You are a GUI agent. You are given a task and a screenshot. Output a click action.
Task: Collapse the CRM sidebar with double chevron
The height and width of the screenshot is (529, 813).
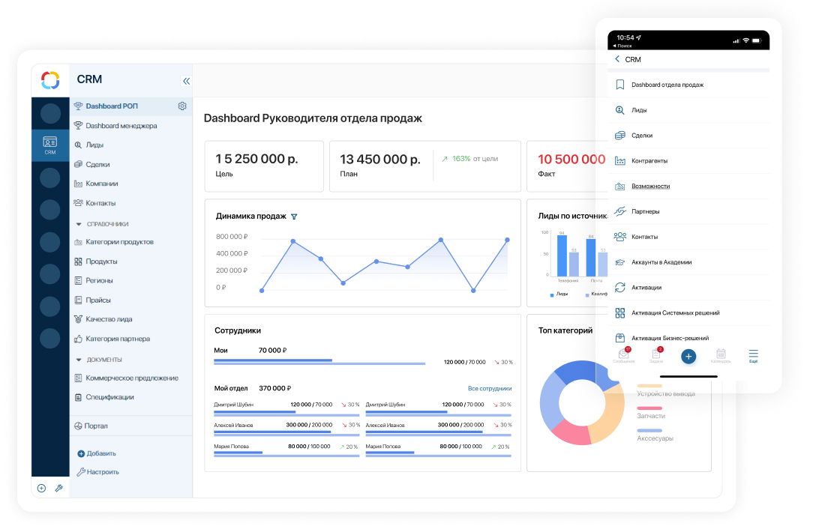click(x=186, y=81)
